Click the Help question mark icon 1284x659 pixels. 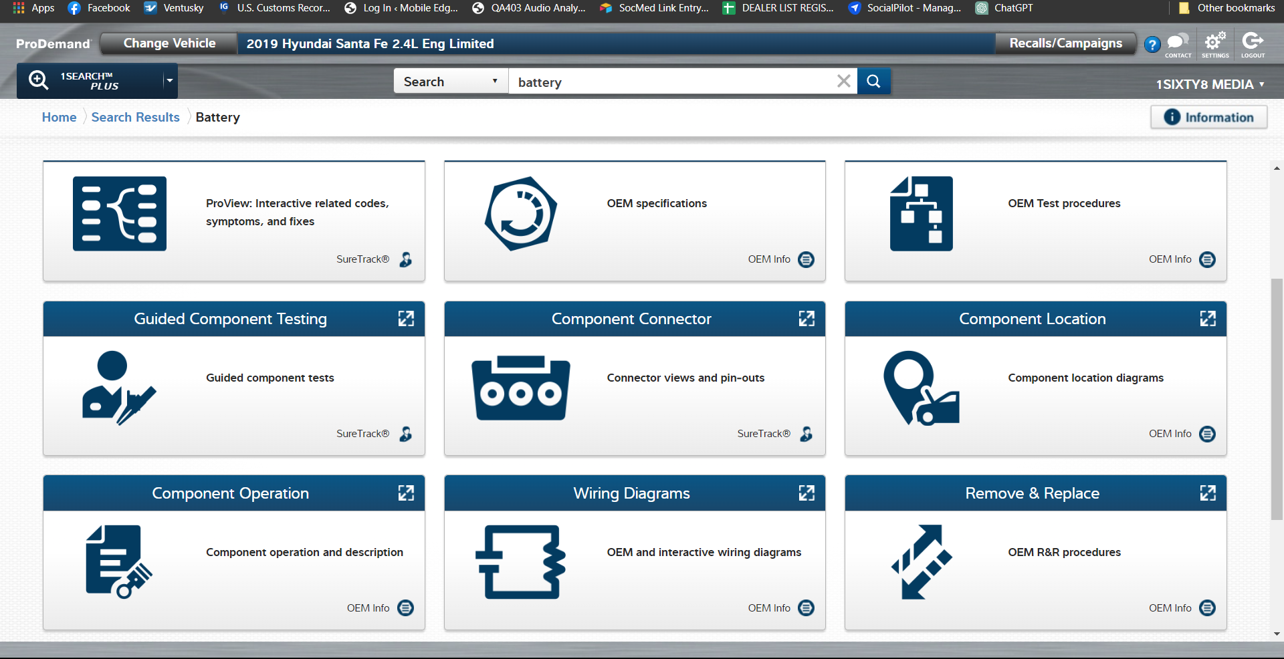click(x=1152, y=43)
